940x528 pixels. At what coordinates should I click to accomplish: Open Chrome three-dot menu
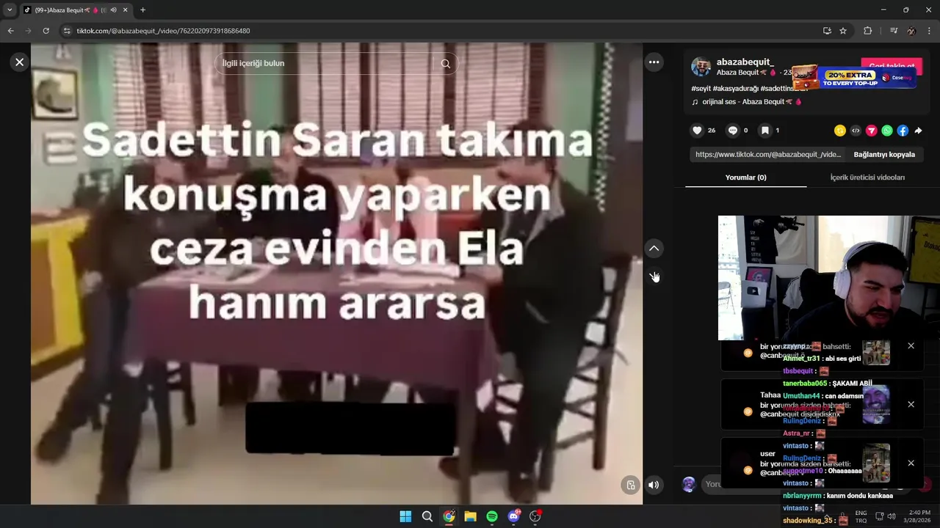click(x=930, y=31)
